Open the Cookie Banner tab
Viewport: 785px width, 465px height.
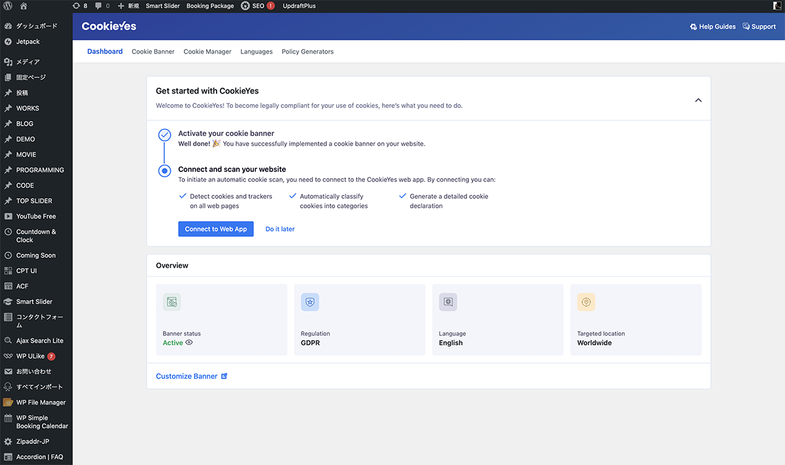153,52
